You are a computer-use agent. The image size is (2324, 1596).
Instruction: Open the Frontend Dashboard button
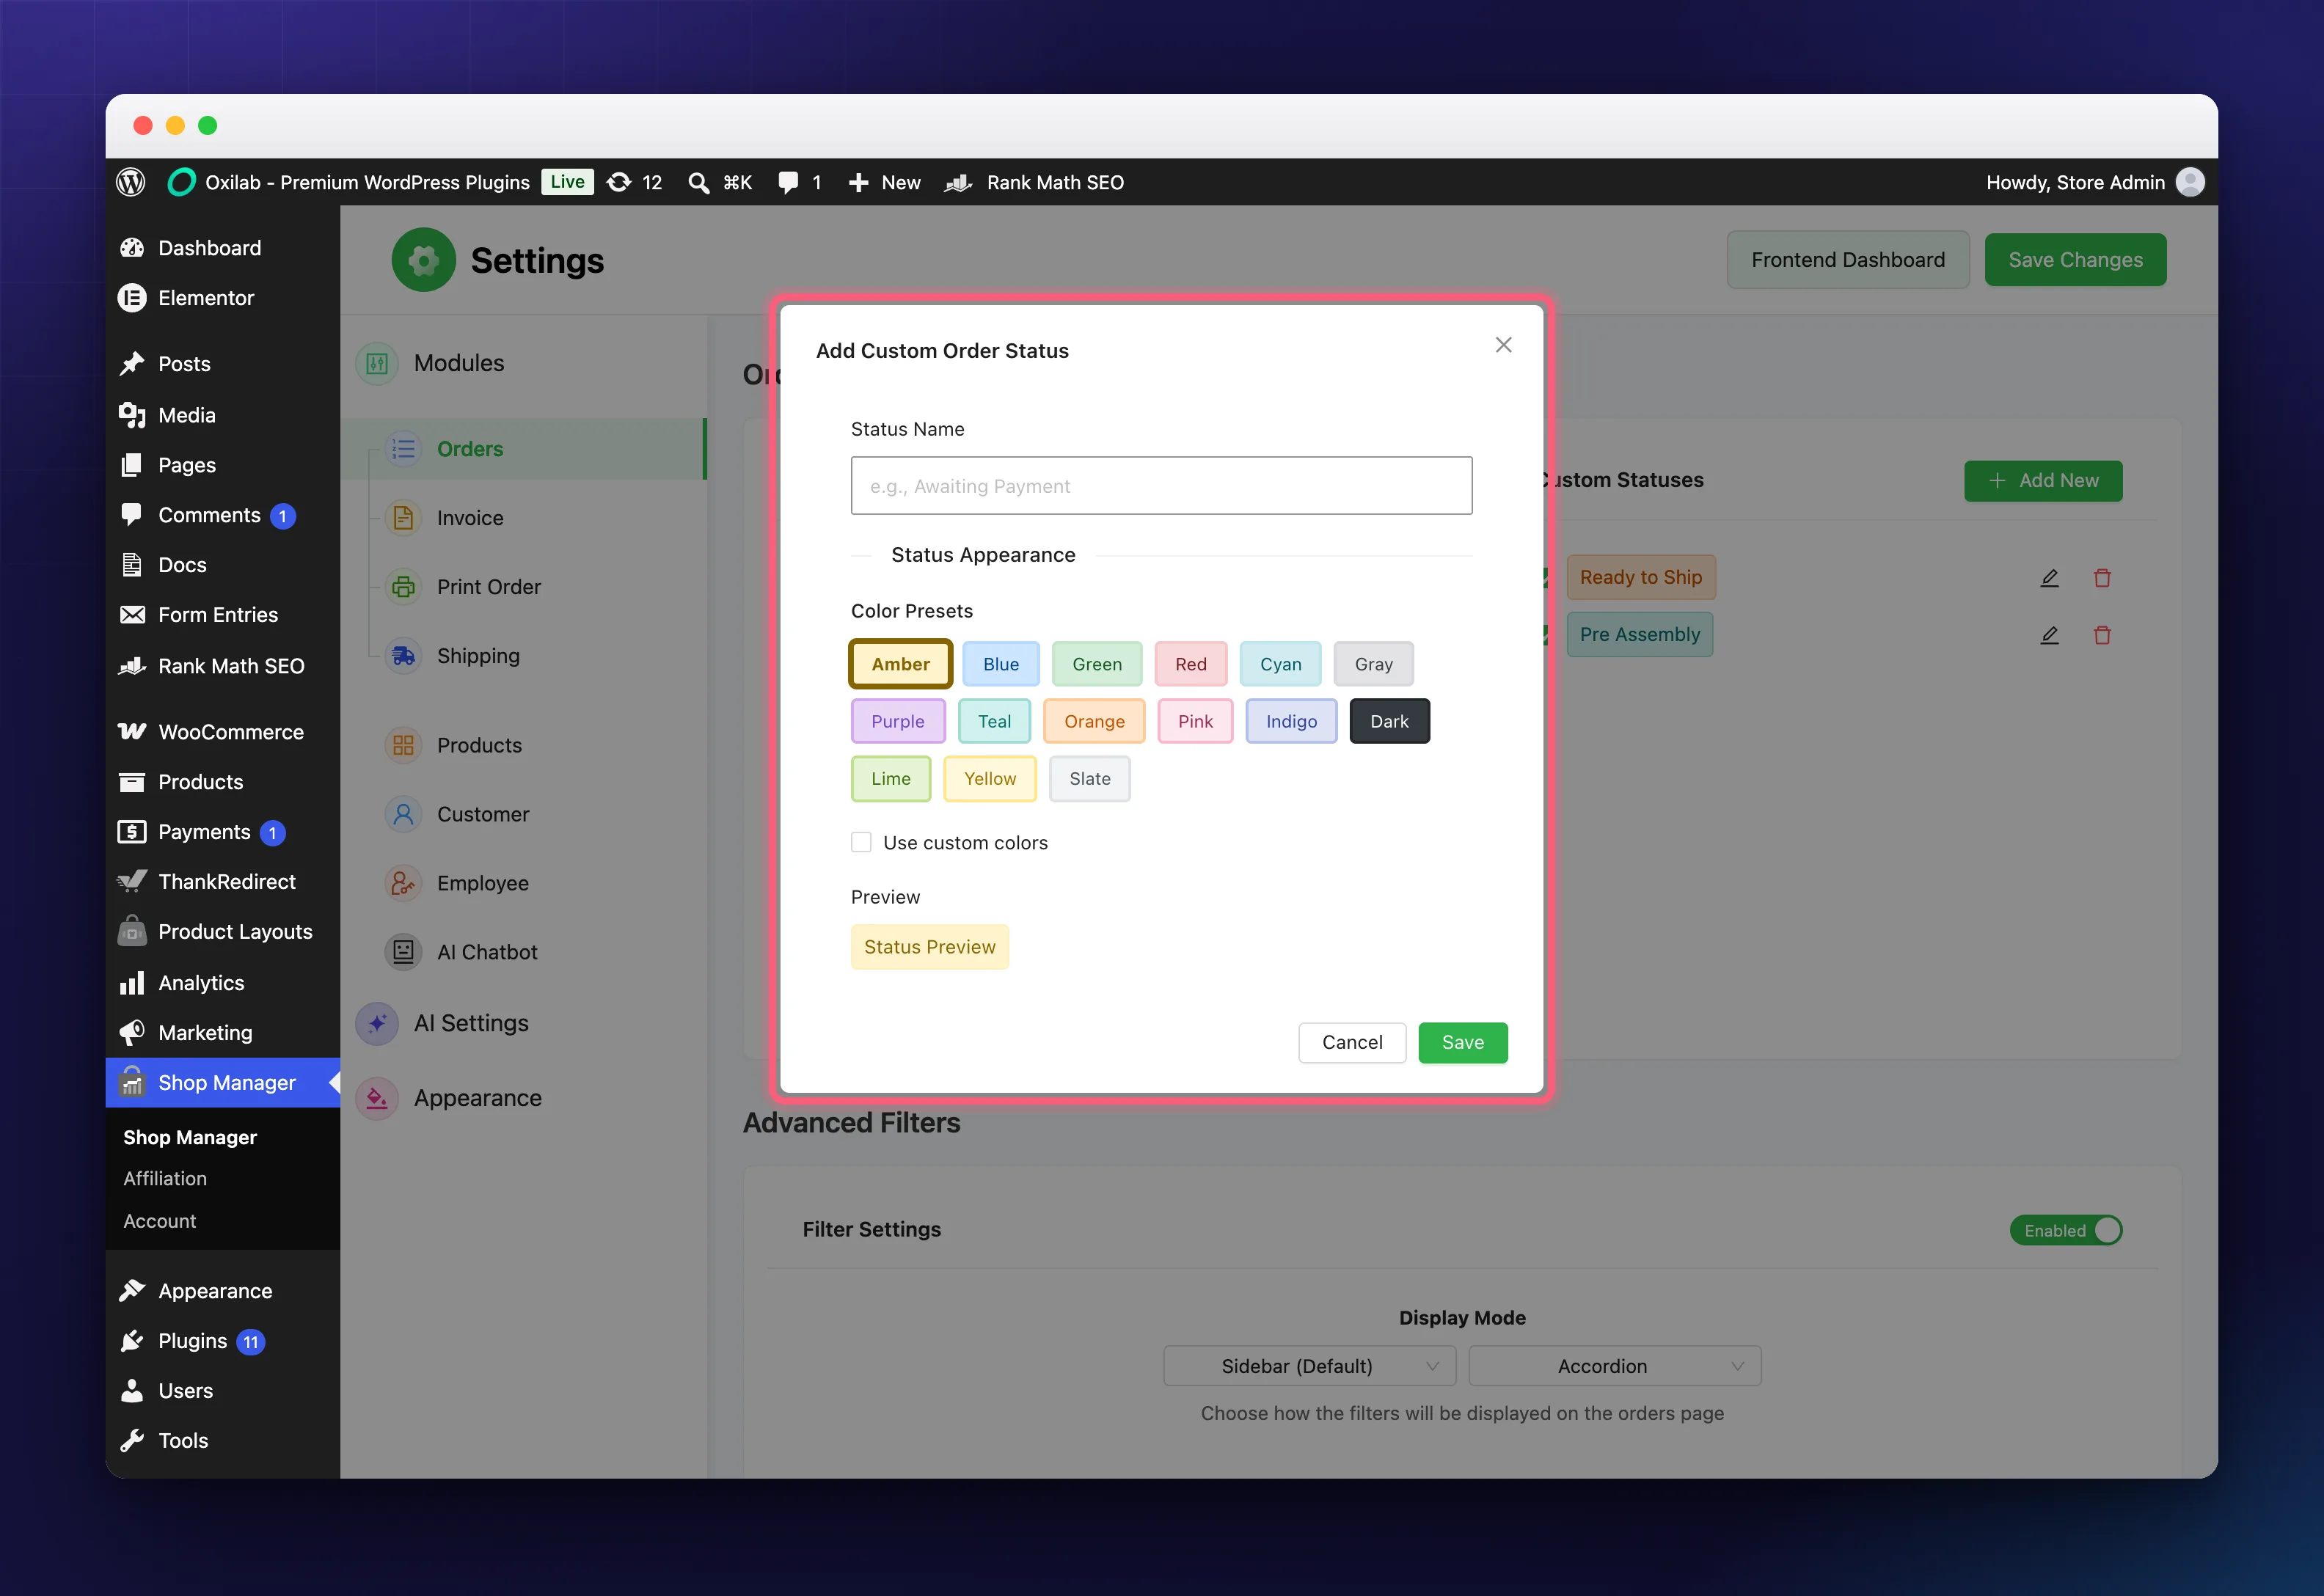point(1848,260)
